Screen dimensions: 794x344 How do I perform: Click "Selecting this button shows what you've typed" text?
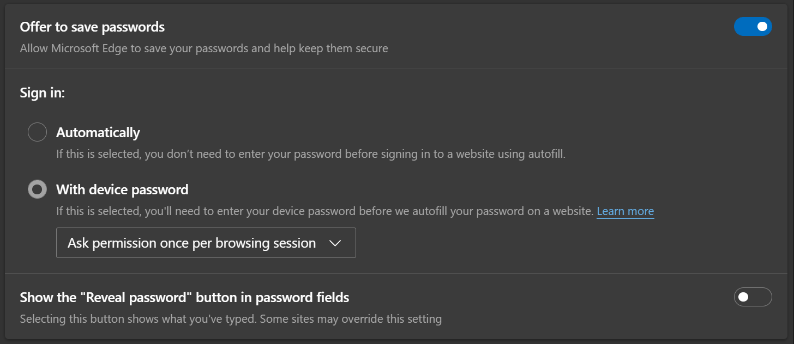click(x=231, y=319)
